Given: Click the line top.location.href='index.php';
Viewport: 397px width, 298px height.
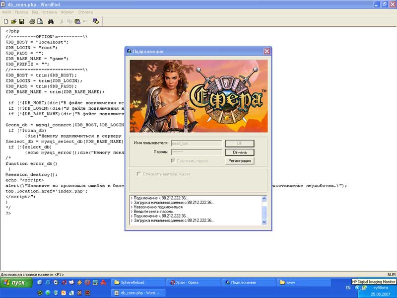Looking at the screenshot, I should [47, 191].
